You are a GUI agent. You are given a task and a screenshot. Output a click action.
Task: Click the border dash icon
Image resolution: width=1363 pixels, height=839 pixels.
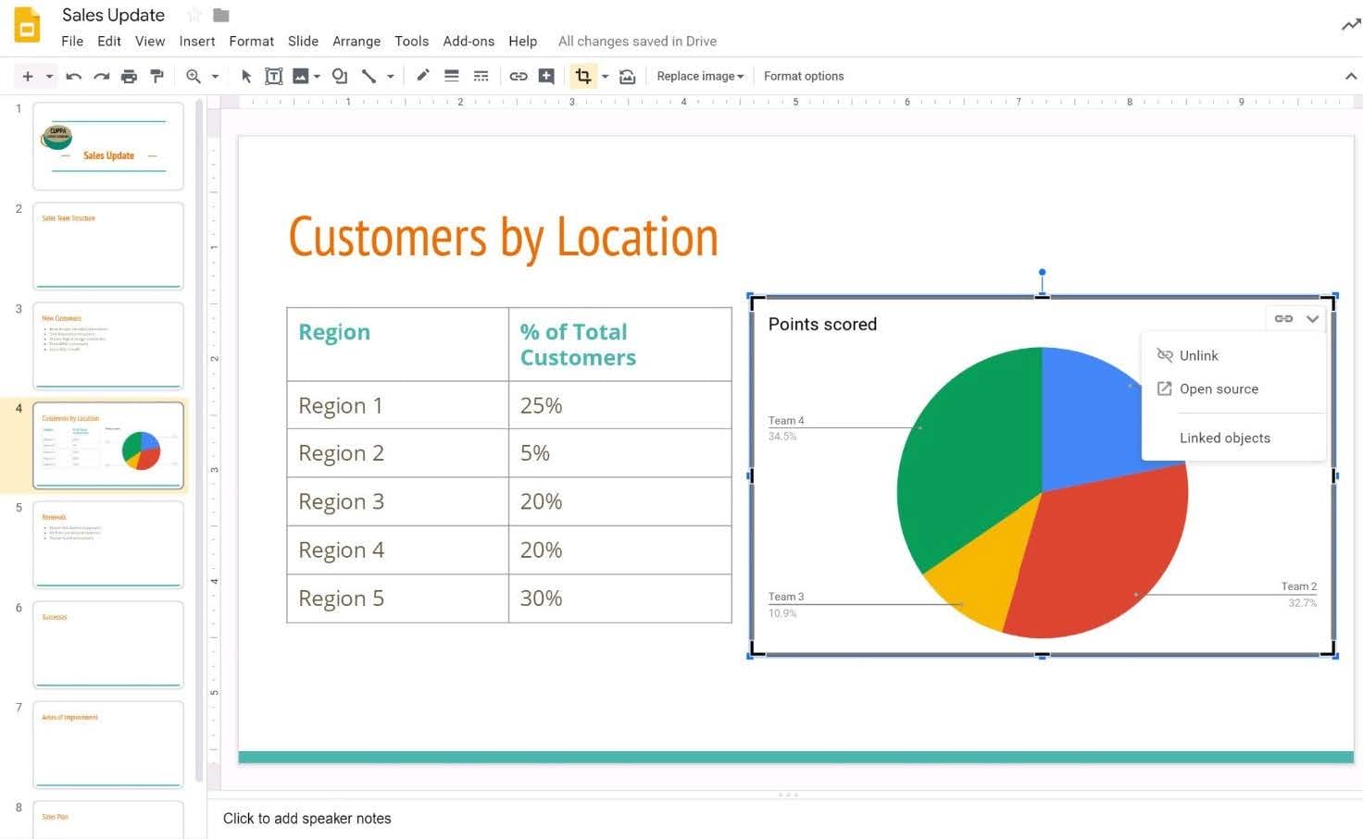481,76
